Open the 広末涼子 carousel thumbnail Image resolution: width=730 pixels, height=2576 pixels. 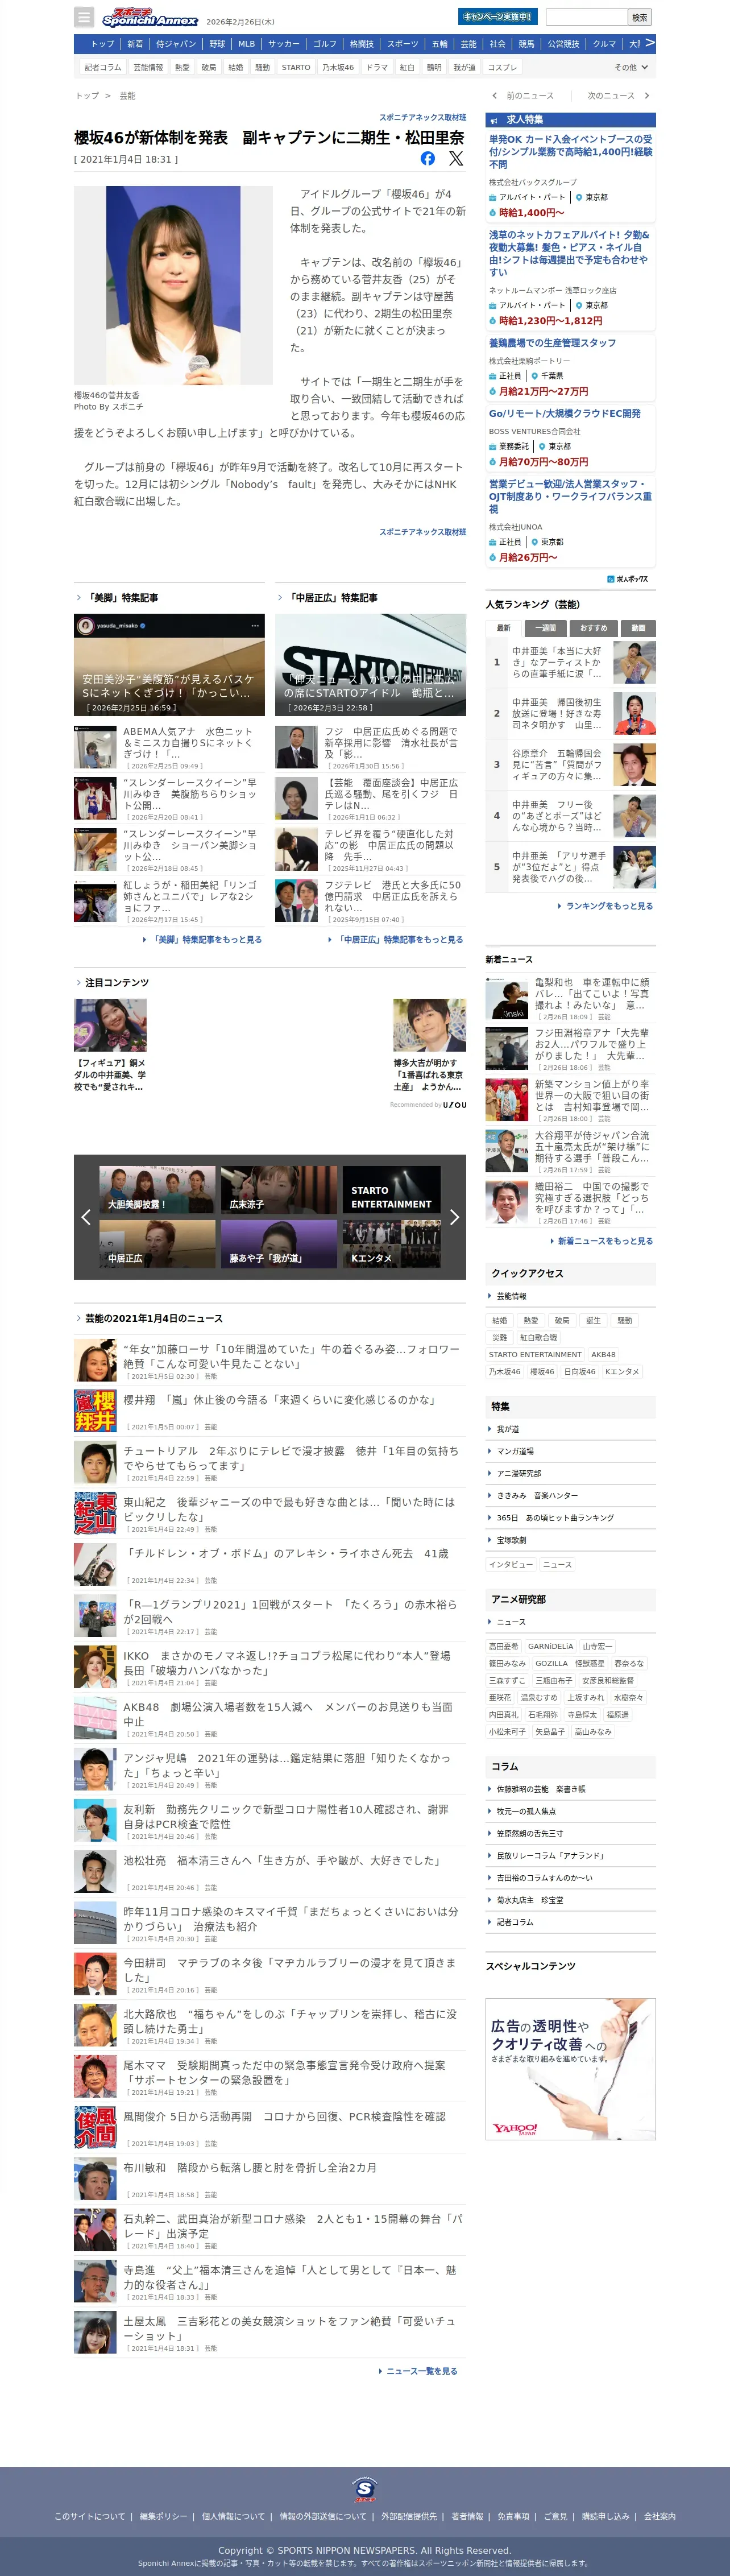(279, 1189)
